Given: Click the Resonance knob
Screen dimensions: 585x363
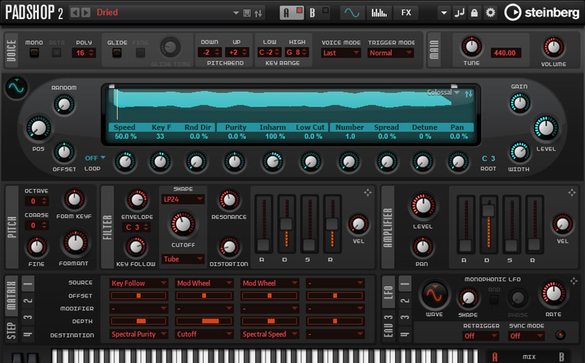Looking at the screenshot, I should pos(229,200).
